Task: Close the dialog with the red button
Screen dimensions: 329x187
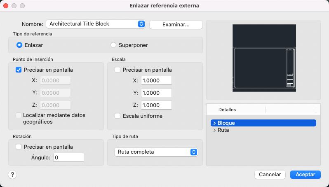Action: 6,6
